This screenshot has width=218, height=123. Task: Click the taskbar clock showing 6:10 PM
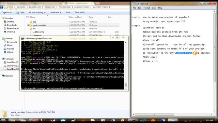pos(209,120)
